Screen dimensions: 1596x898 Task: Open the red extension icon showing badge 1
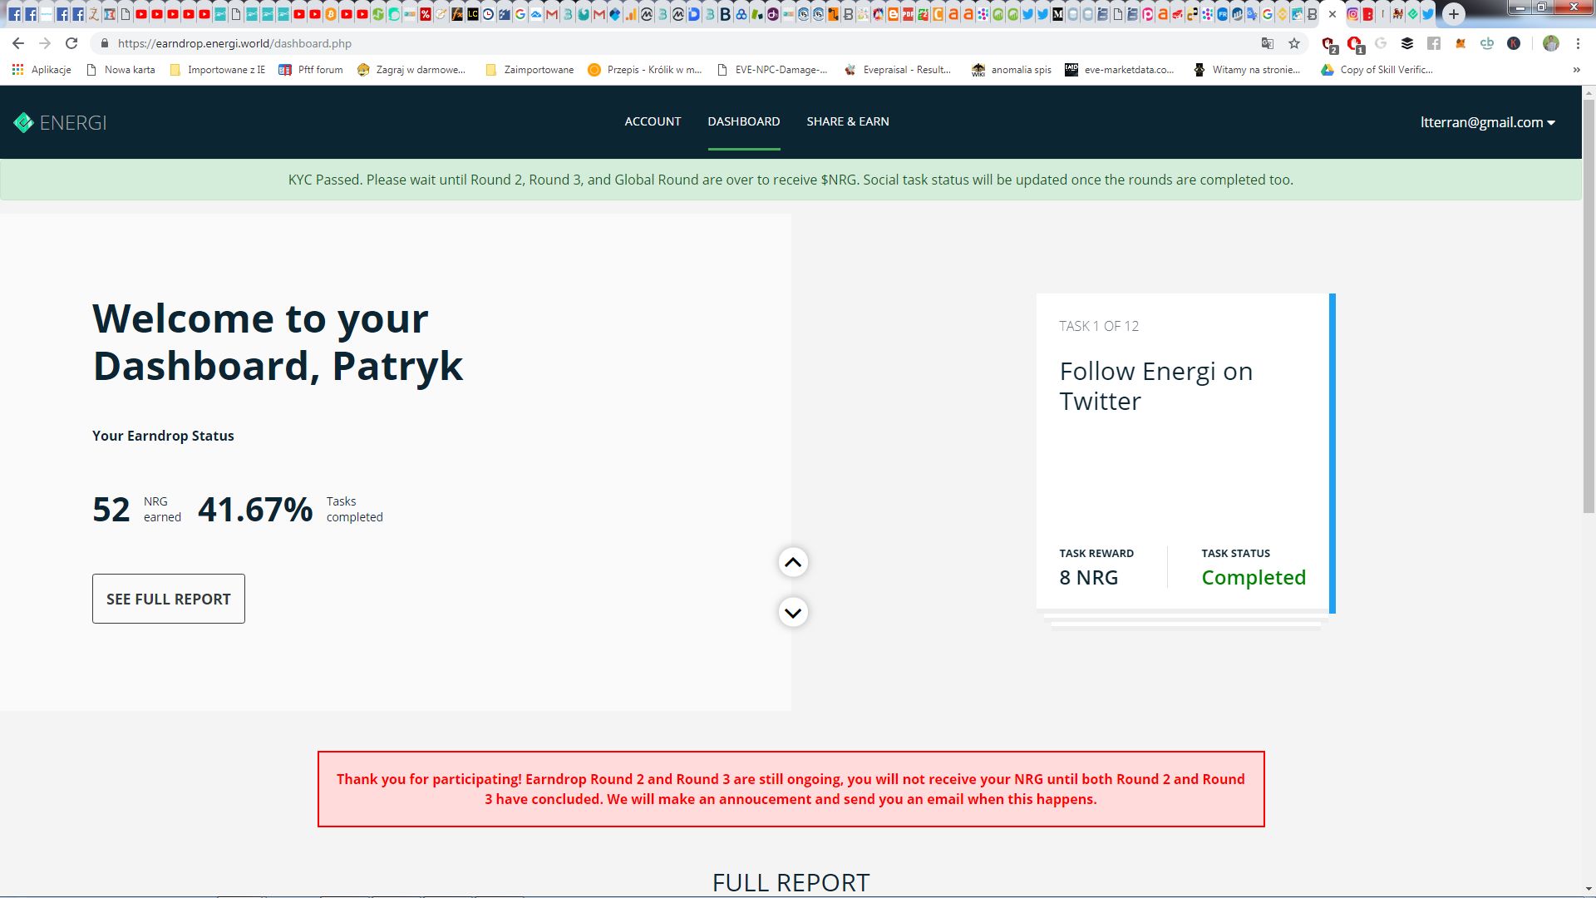point(1356,44)
